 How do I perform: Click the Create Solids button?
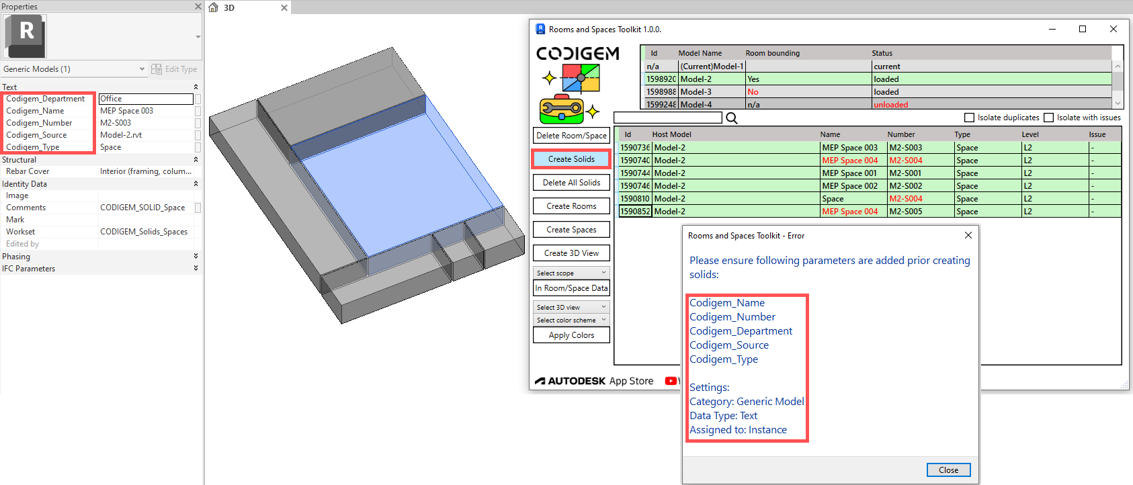coord(571,159)
